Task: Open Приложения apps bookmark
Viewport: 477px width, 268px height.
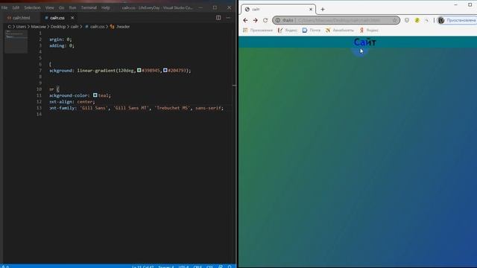Action: pyautogui.click(x=258, y=31)
